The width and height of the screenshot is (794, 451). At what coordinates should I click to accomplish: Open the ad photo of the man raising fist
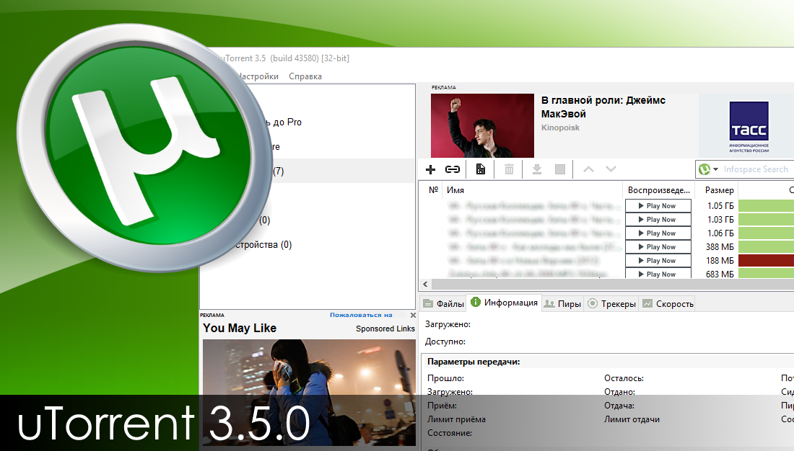tap(482, 125)
